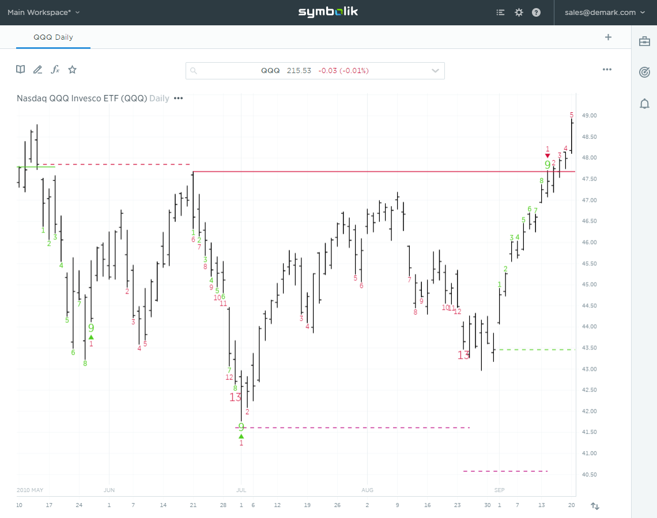The height and width of the screenshot is (518, 657).
Task: Open the help question mark button
Action: 536,12
